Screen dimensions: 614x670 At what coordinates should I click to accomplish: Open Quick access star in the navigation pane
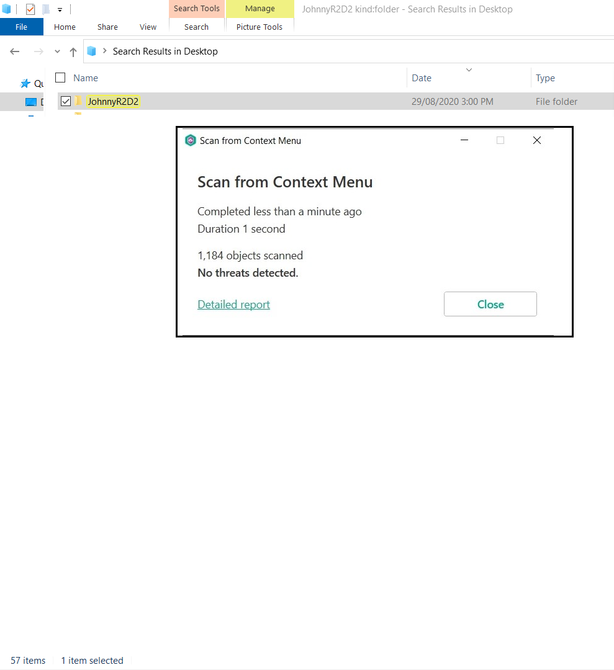25,83
